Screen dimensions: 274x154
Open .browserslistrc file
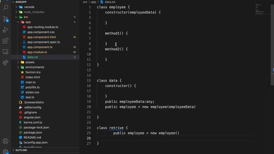(34, 102)
